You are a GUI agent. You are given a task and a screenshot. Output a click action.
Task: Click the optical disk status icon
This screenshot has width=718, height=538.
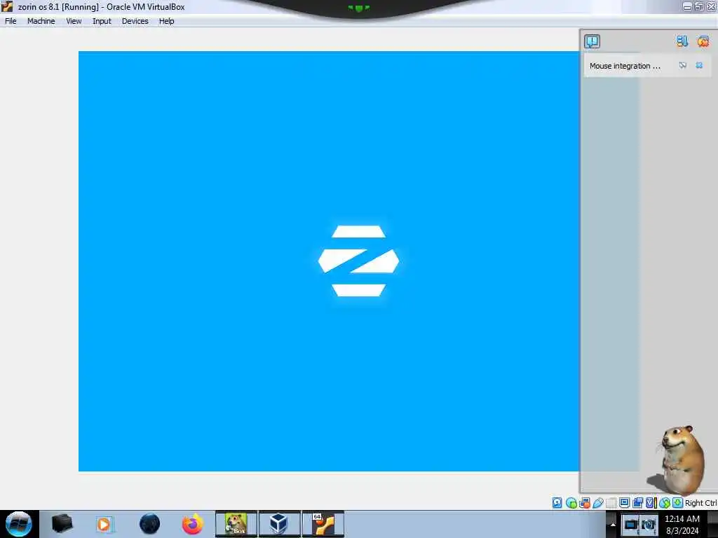(x=571, y=503)
